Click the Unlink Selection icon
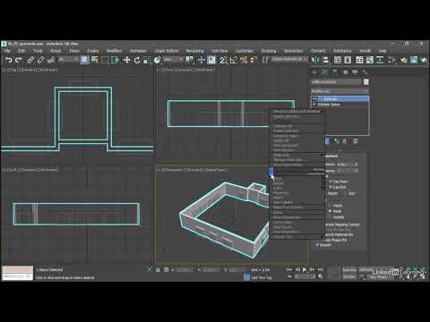430x322 pixels. (x=40, y=60)
